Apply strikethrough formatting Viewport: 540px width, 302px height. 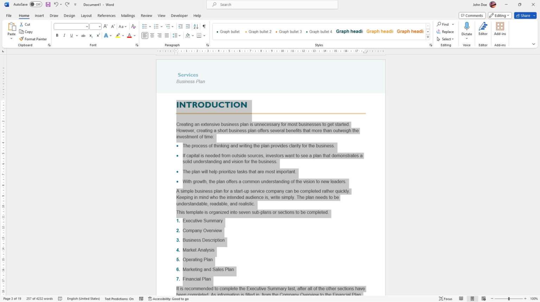point(83,35)
